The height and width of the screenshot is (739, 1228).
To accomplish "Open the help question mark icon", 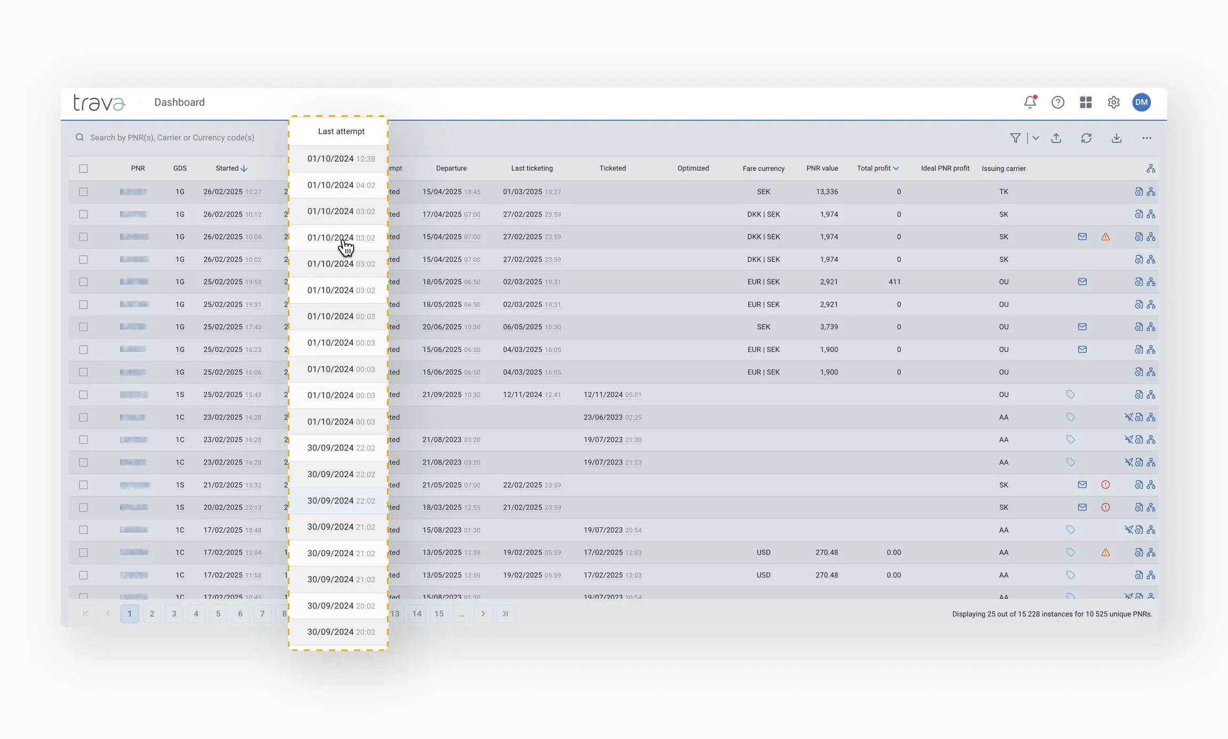I will click(x=1057, y=102).
